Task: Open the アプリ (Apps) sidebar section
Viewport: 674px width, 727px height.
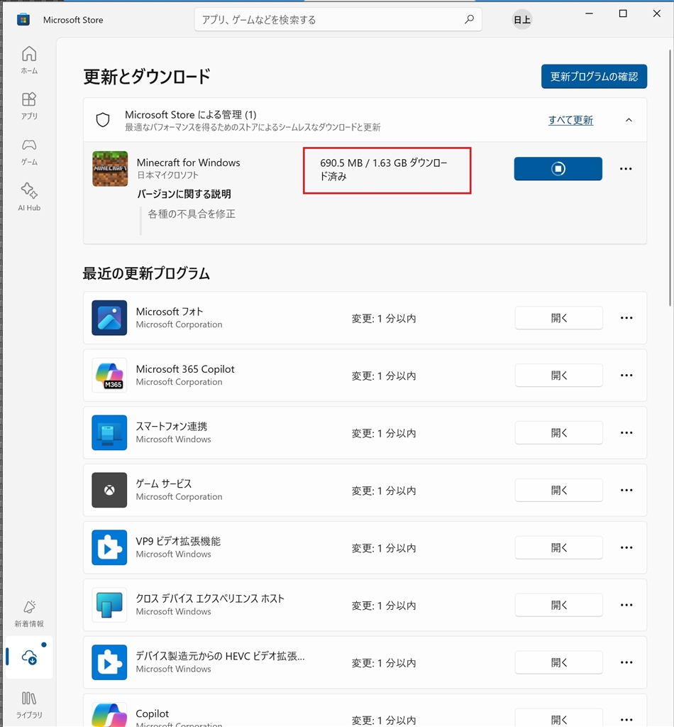Action: click(x=28, y=106)
